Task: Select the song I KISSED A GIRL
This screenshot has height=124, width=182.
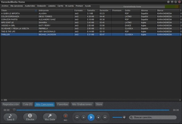Action: point(8,25)
